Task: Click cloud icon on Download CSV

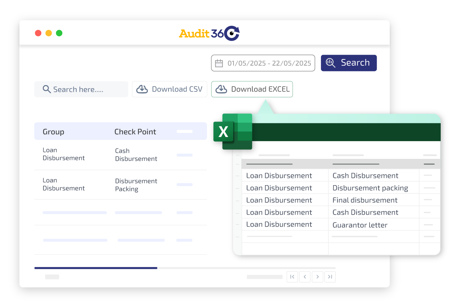Action: [142, 89]
